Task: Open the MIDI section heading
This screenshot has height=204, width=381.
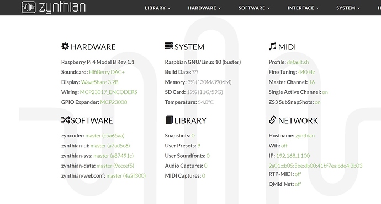Action: point(287,47)
